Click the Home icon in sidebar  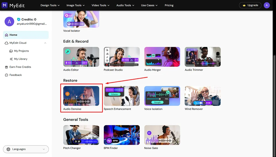point(7,35)
